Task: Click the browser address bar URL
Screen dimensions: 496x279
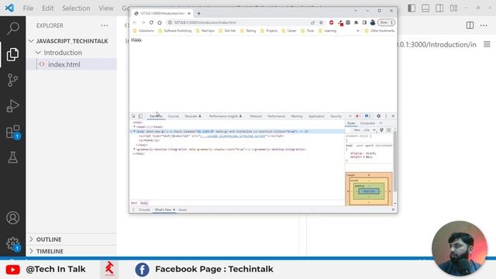Action: pos(205,22)
